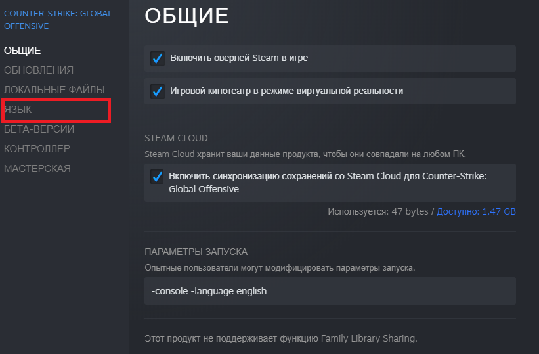539x354 pixels.
Task: Click the 'Игровой кинотеатр' option label
Action: pyautogui.click(x=287, y=91)
